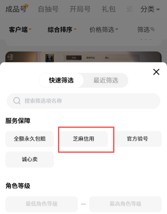Click the character avatar in the listing image
Image resolution: width=167 pixels, height=214 pixels.
click(50, 58)
